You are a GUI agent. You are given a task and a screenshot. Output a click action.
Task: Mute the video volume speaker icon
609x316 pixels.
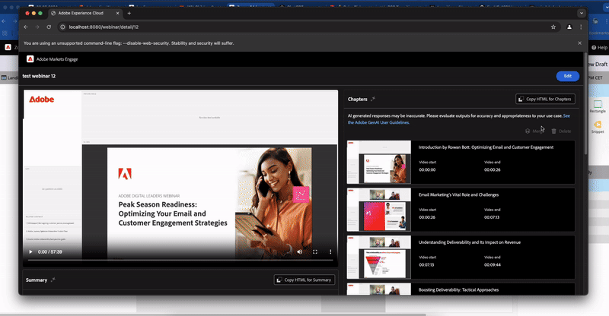pyautogui.click(x=299, y=251)
